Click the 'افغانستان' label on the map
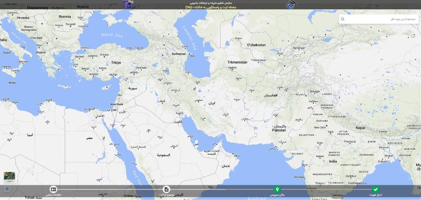 click(x=271, y=95)
